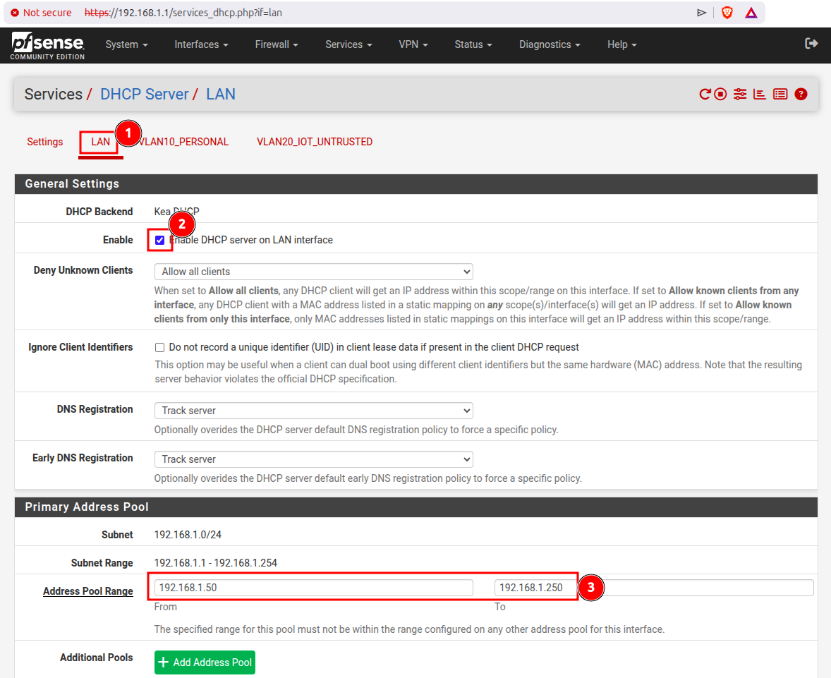Open the Services menu
This screenshot has width=831, height=678.
pos(348,44)
